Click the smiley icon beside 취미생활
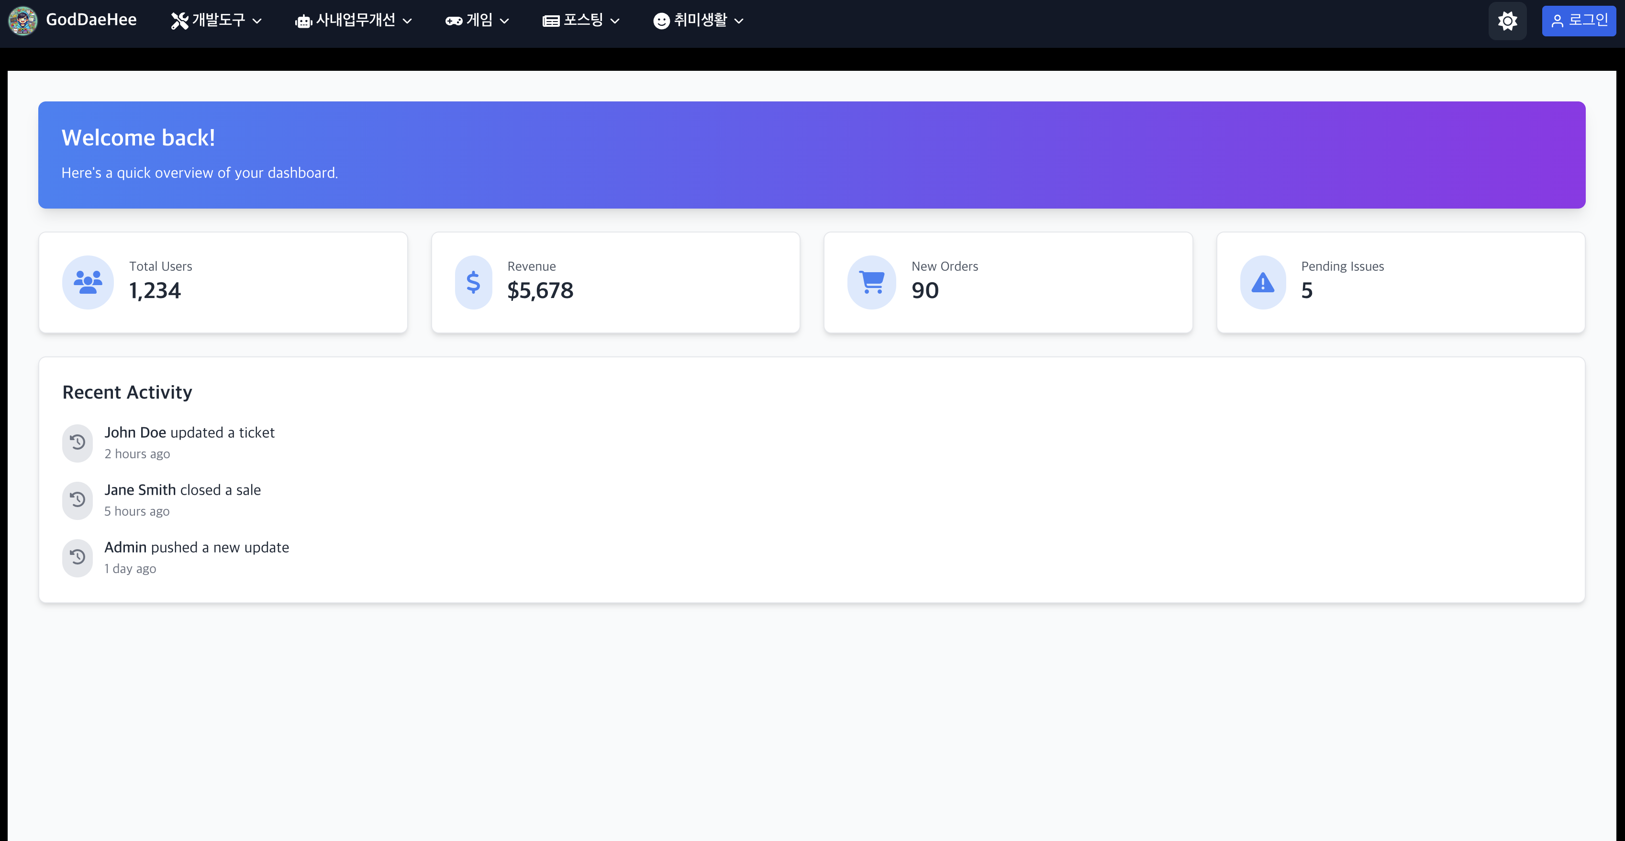 (660, 21)
